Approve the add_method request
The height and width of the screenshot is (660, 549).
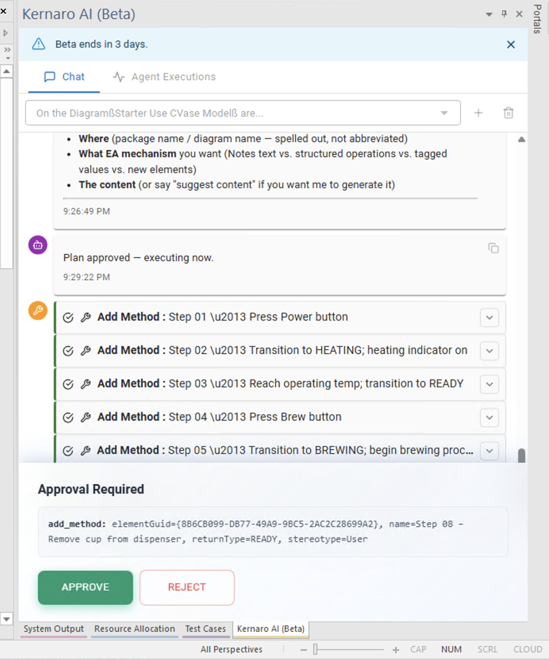pos(85,587)
